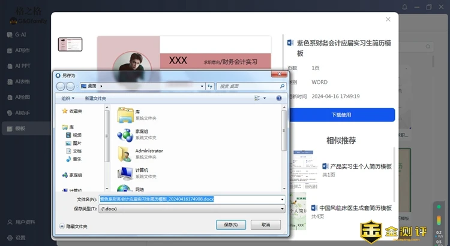Select 音乐 (Music) in the library tree
The image size is (450, 246).
coord(77,159)
